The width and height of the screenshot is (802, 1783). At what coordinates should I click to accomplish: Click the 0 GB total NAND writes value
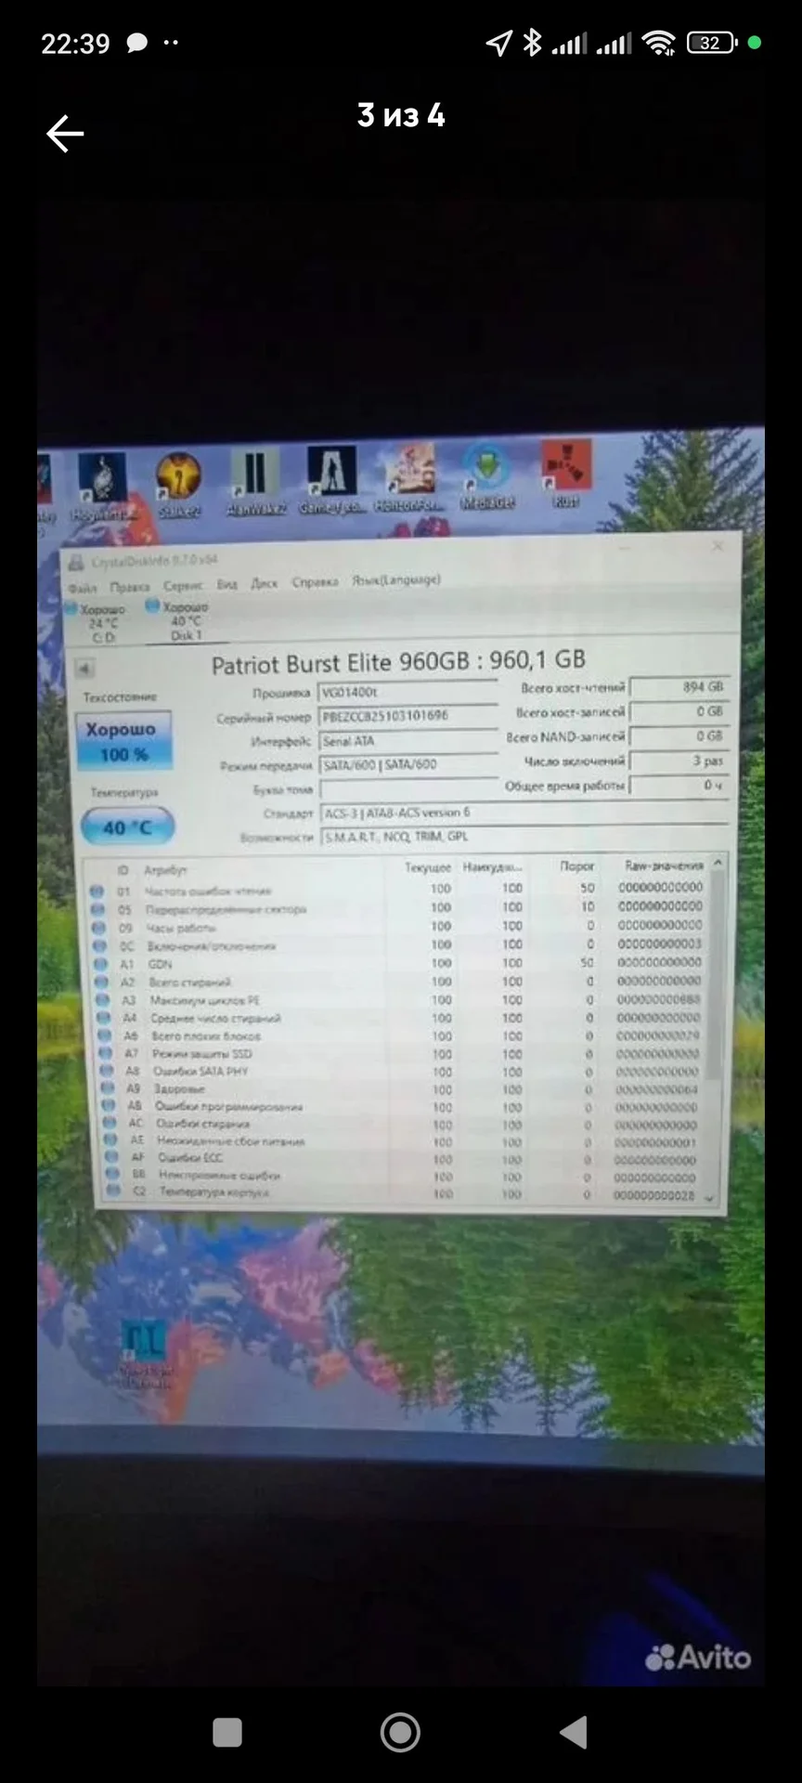[679, 736]
